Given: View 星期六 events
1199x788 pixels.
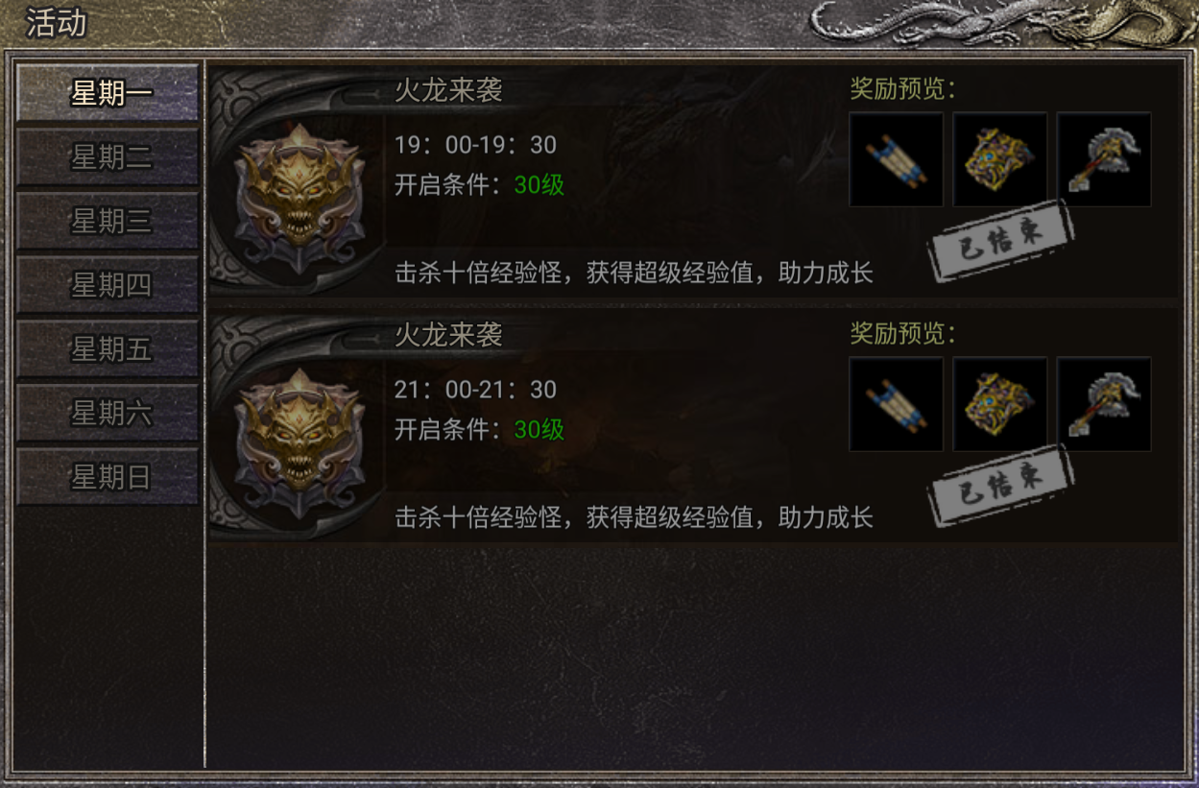Looking at the screenshot, I should tap(108, 413).
